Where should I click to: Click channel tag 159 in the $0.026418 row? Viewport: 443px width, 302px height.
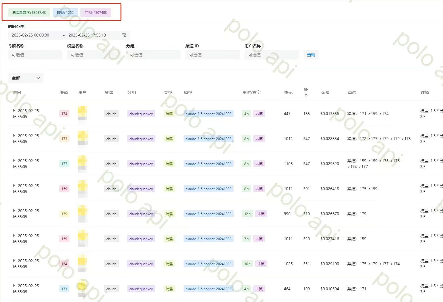pyautogui.click(x=64, y=189)
